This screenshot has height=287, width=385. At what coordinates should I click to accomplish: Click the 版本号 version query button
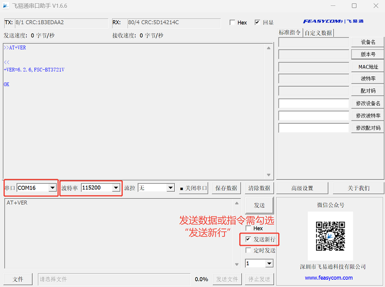pyautogui.click(x=368, y=55)
